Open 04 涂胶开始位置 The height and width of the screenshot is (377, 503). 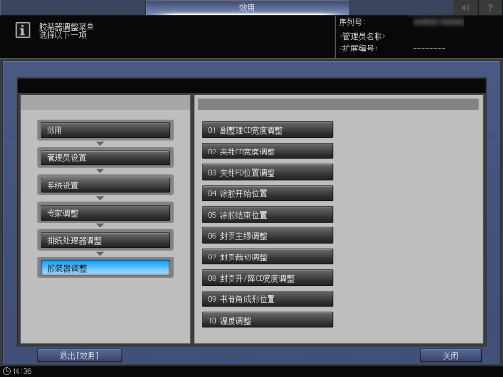click(268, 193)
